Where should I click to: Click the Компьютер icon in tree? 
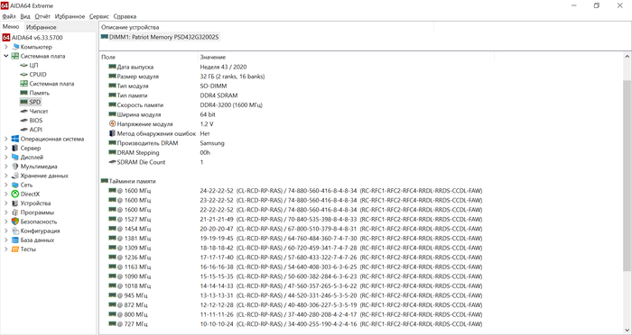coord(15,47)
